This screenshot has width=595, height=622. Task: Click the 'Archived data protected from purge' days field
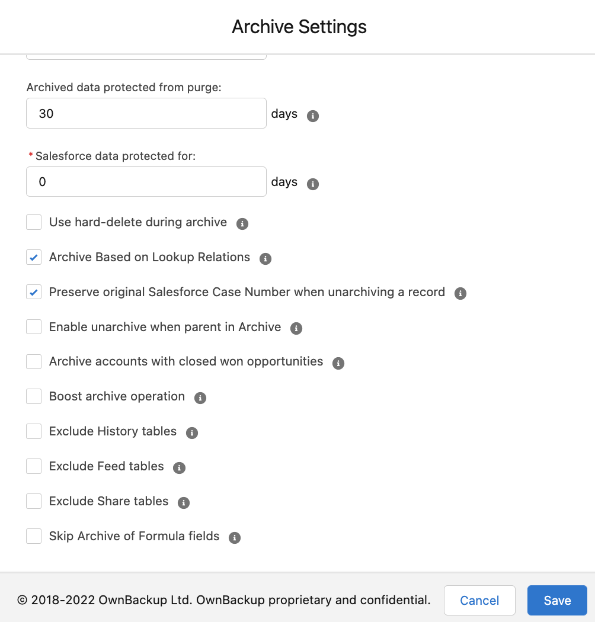coord(146,113)
